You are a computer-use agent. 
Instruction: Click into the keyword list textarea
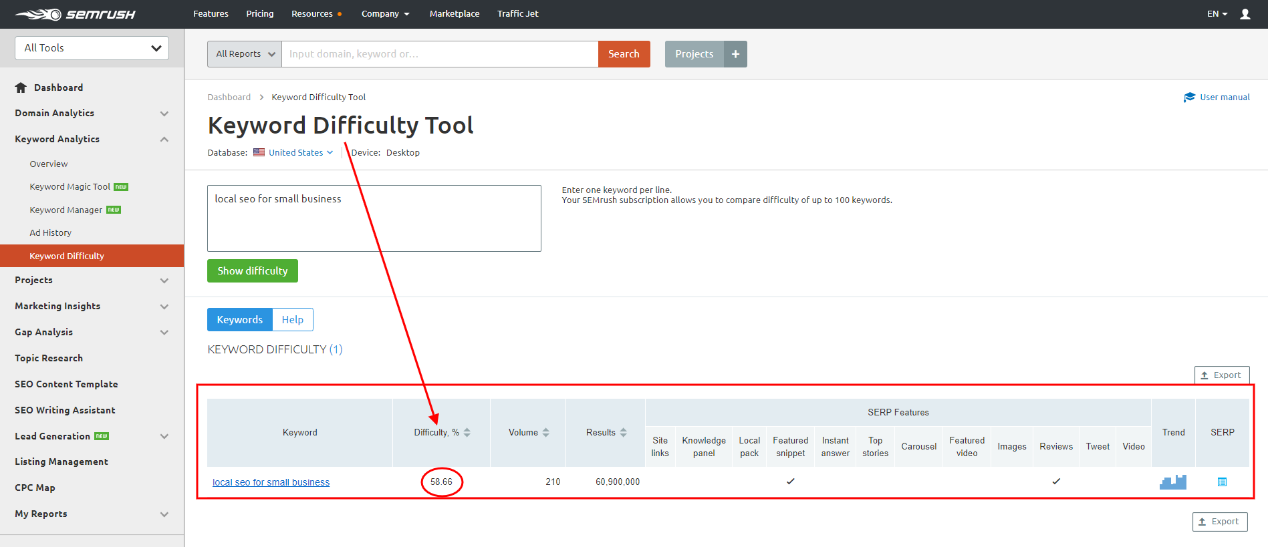pos(374,218)
